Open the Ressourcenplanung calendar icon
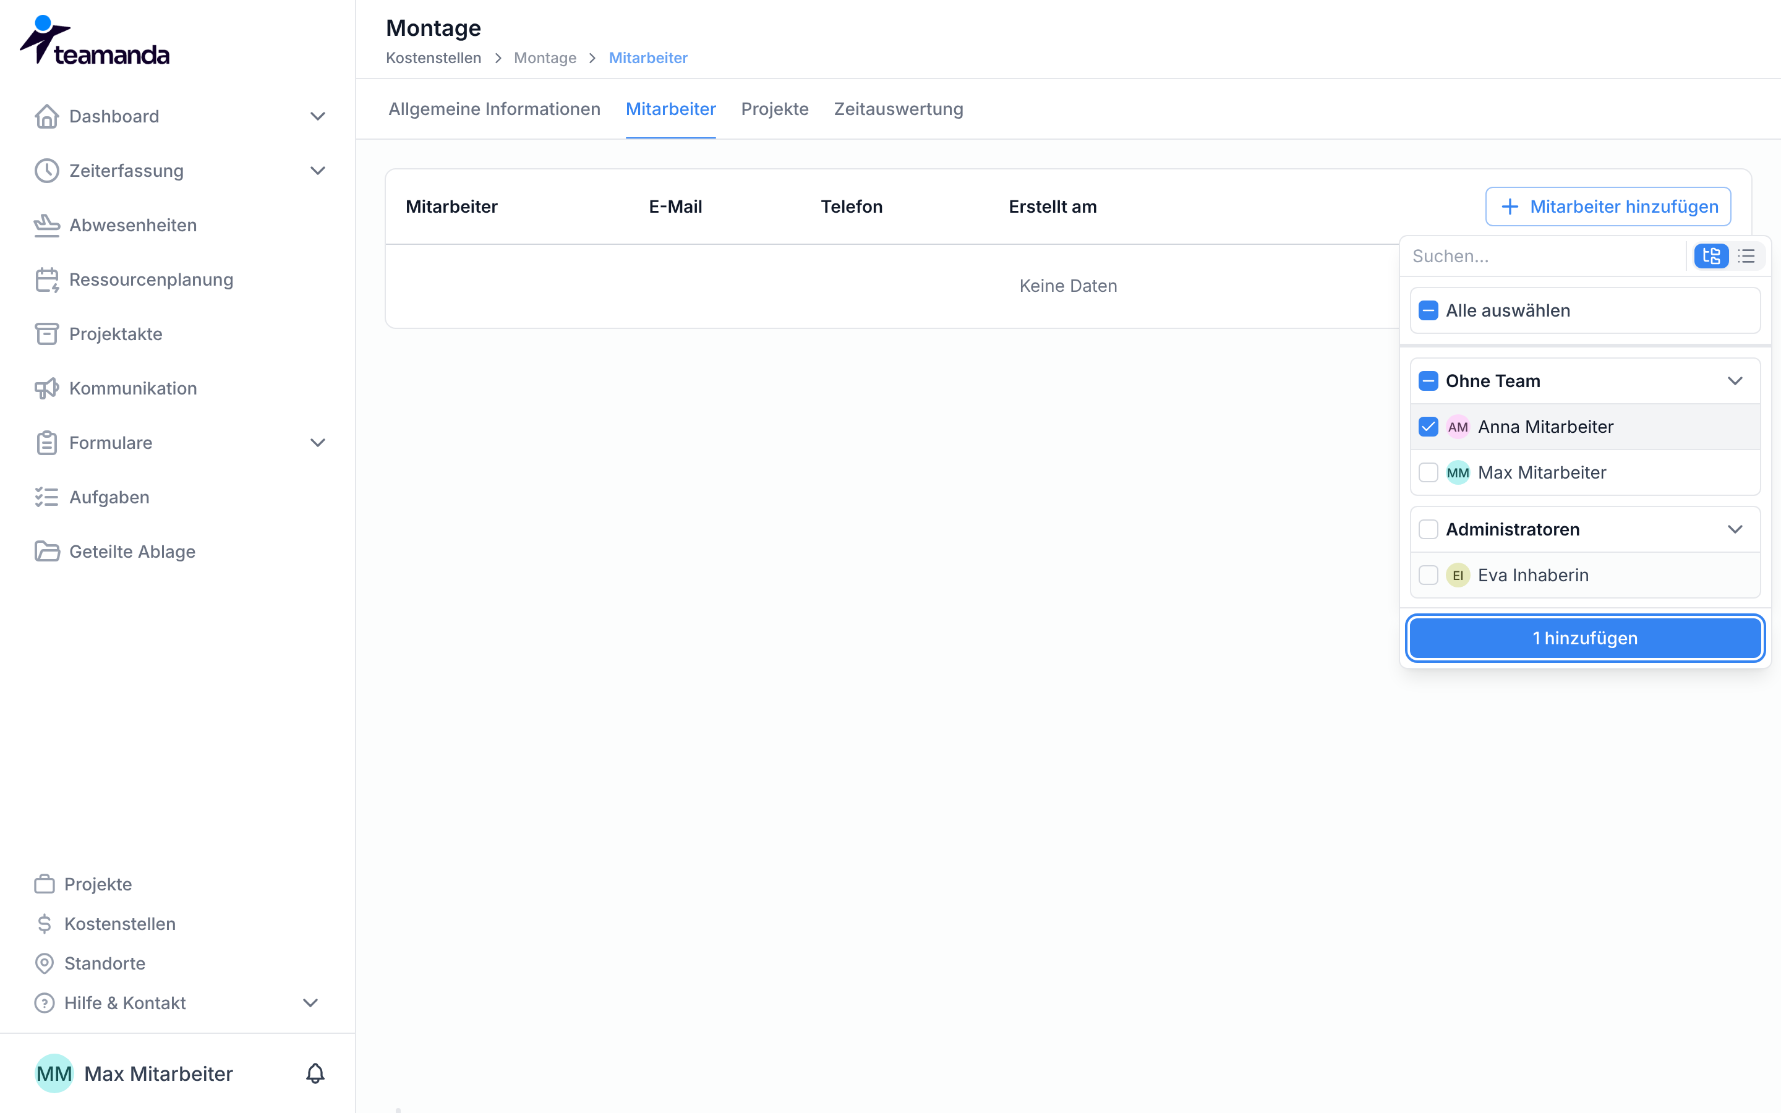1781x1113 pixels. pos(46,279)
